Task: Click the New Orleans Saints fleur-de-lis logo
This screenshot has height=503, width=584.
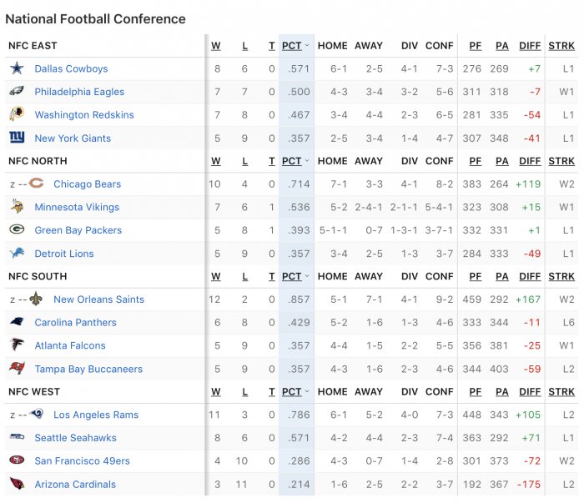Action: point(36,299)
